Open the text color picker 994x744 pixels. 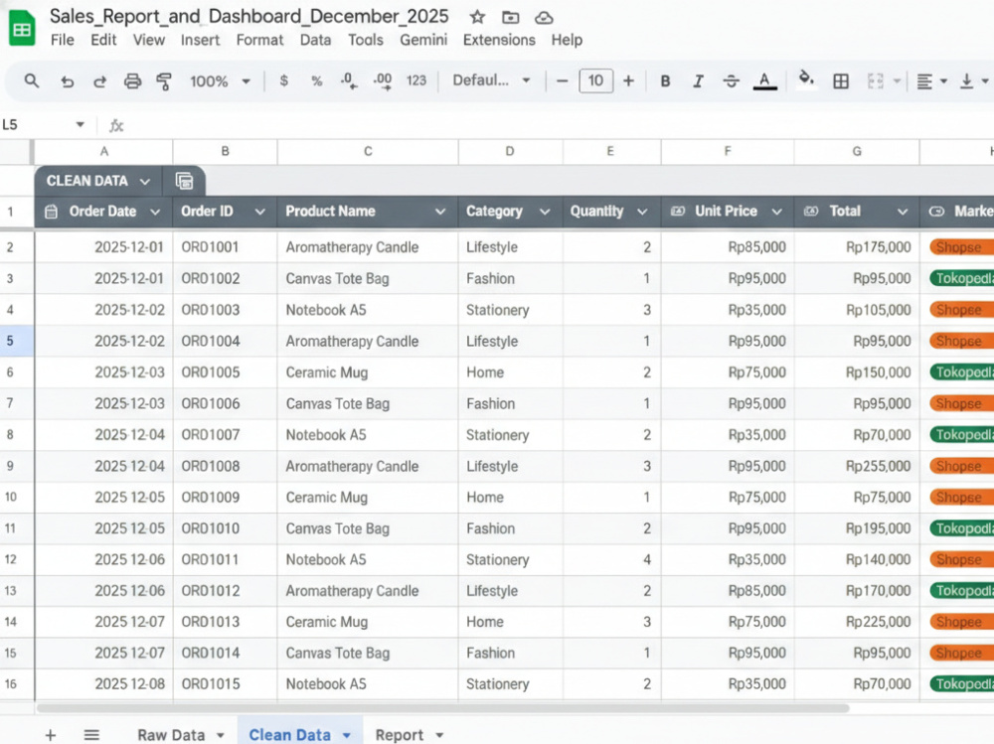(764, 81)
